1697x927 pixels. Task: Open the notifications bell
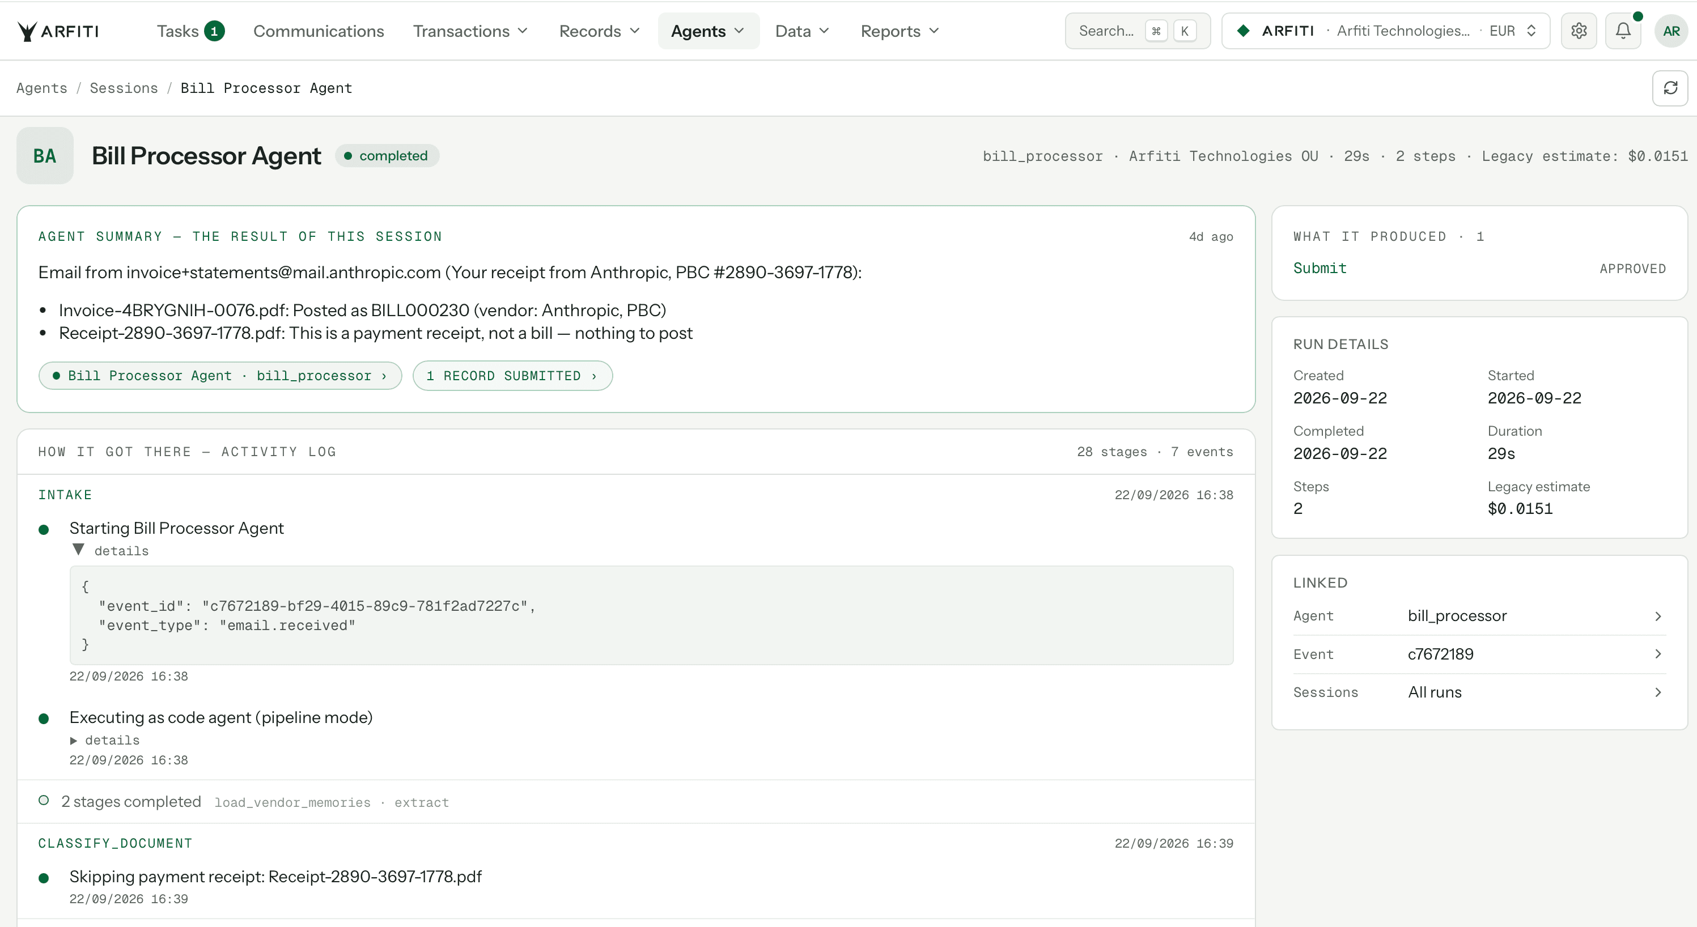[x=1623, y=31]
